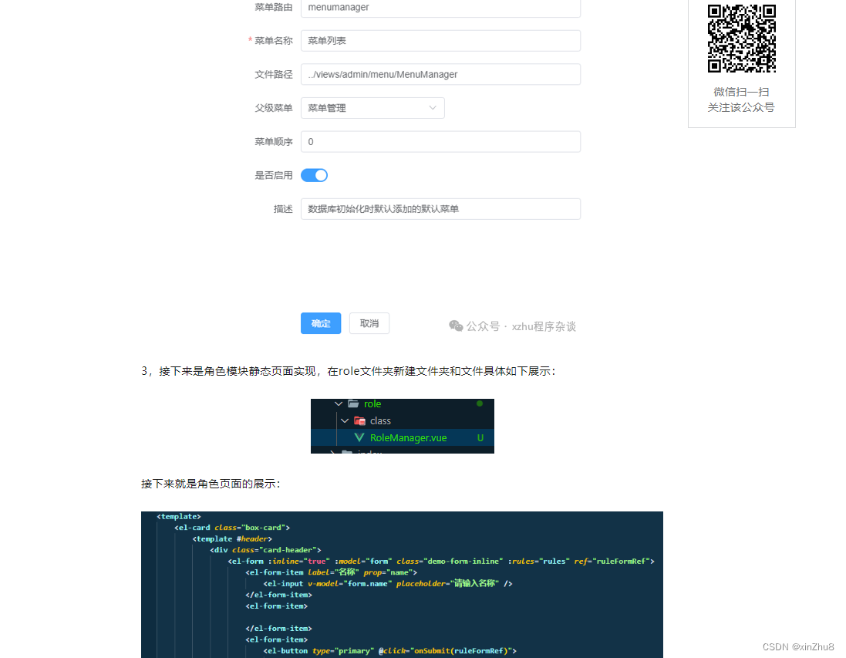Collapse the role folder chevron

pos(338,403)
